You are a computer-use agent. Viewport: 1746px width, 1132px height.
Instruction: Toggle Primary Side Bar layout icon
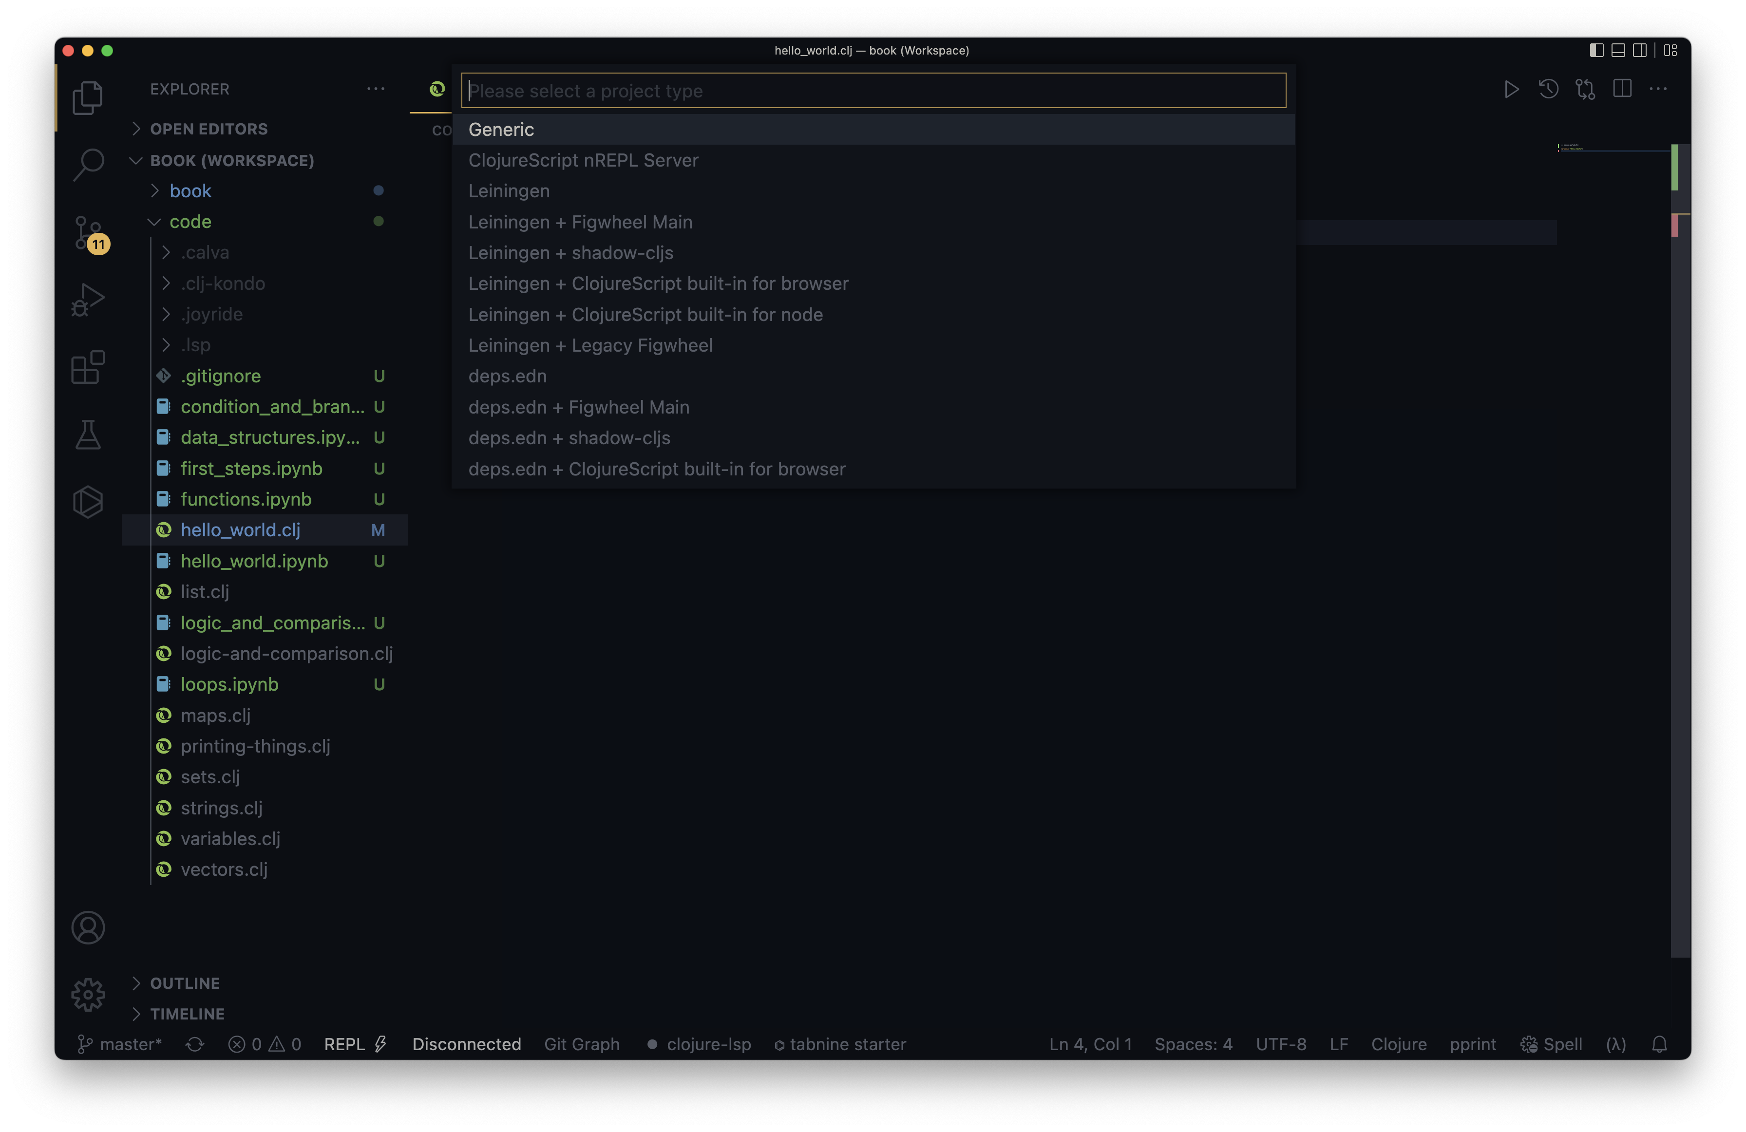point(1596,50)
